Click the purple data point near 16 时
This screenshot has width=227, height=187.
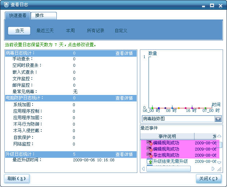pos(192,108)
